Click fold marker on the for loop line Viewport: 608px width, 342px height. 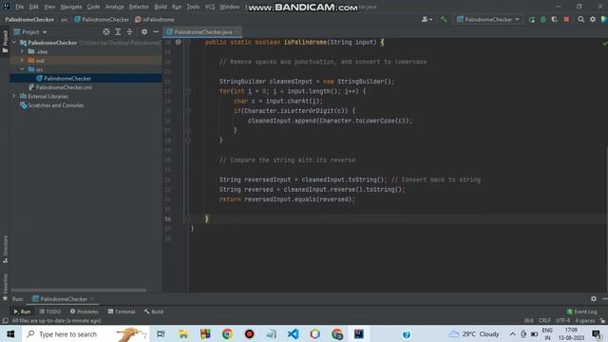tap(188, 91)
